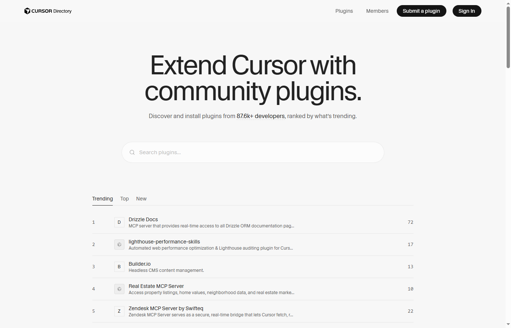The height and width of the screenshot is (328, 511).
Task: Open the 87.6k+ developers link
Action: pos(261,116)
